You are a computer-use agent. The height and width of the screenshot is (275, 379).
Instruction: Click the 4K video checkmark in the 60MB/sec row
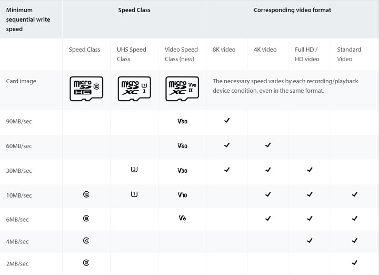tap(268, 145)
